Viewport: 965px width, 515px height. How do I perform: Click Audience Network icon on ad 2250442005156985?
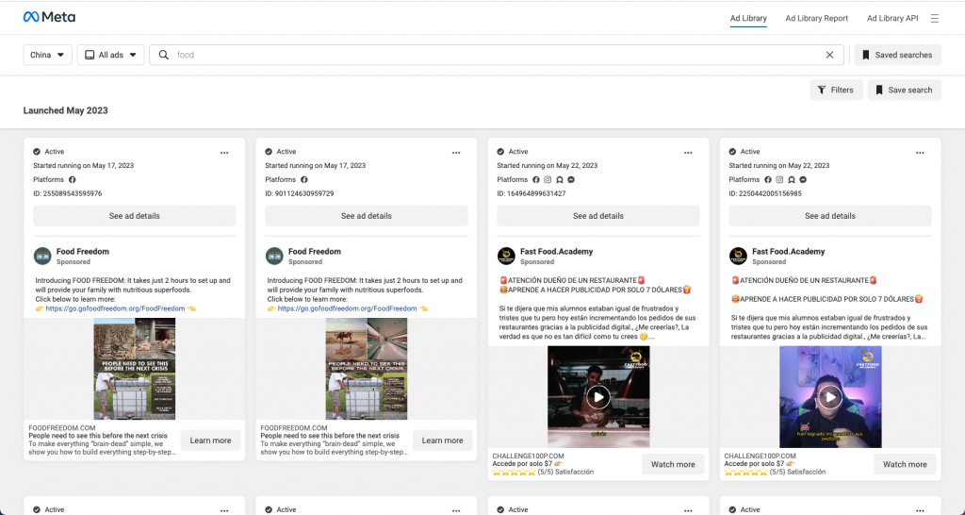click(792, 180)
